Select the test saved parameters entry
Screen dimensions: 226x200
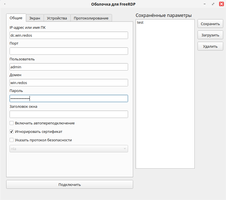[x=165, y=22]
